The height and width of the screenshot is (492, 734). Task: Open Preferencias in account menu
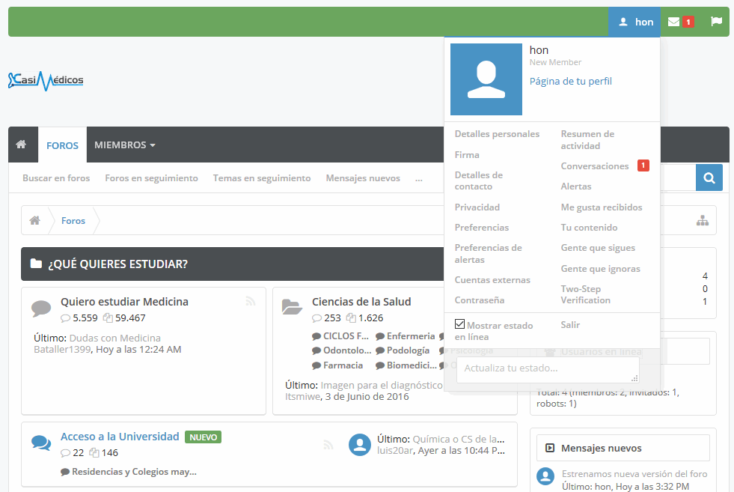coord(482,227)
